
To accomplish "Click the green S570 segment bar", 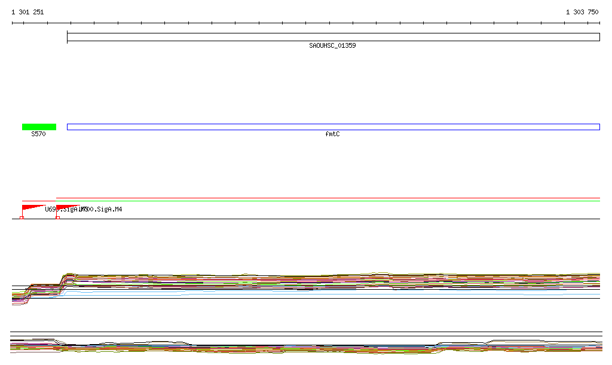I will pos(39,127).
